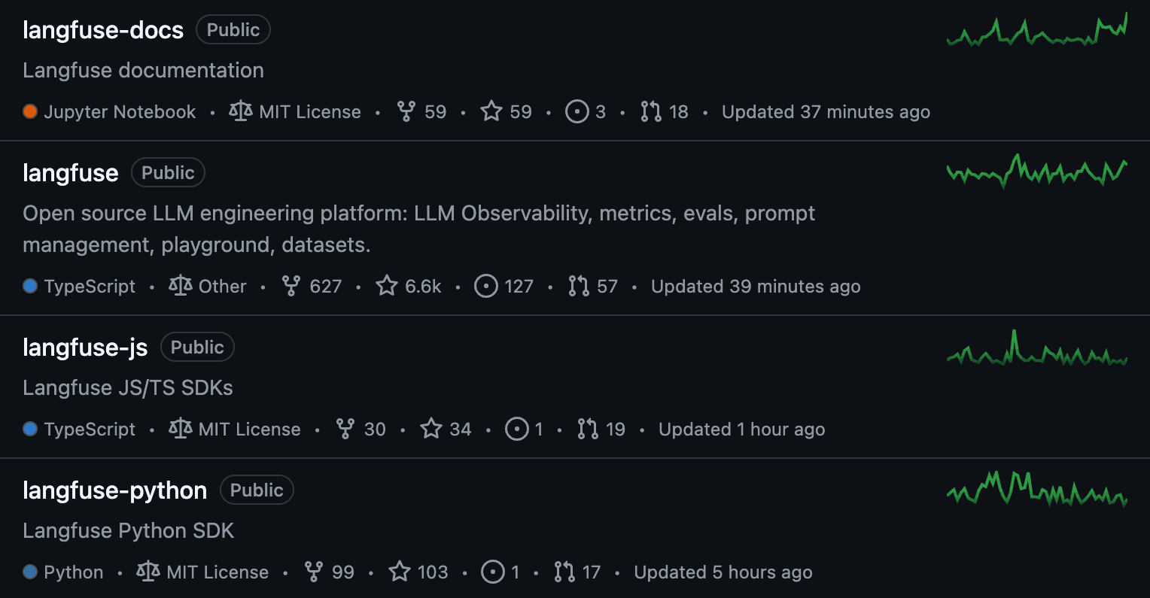Viewport: 1150px width, 598px height.
Task: Click the pull requests icon showing 57
Action: [579, 287]
